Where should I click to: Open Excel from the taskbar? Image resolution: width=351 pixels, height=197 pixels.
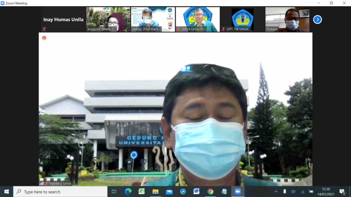(x=142, y=192)
